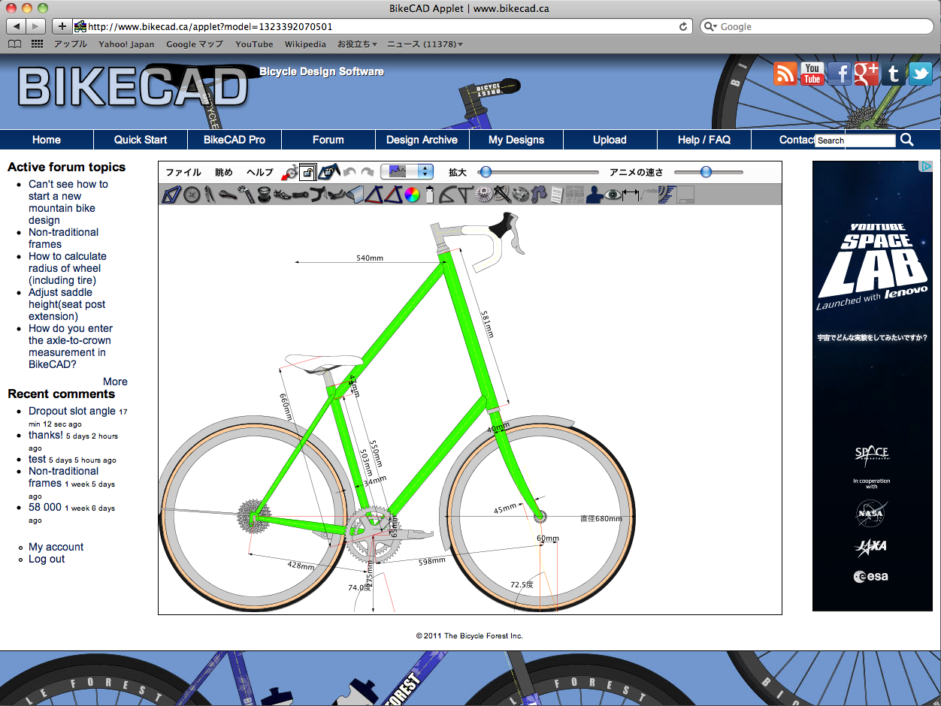Image resolution: width=941 pixels, height=706 pixels.
Task: Click the Safari address bar URL
Action: point(210,26)
